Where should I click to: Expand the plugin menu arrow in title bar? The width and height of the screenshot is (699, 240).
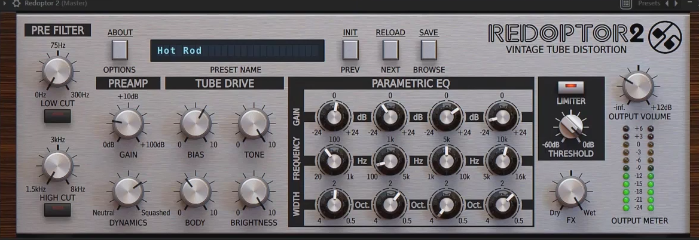tap(5, 4)
